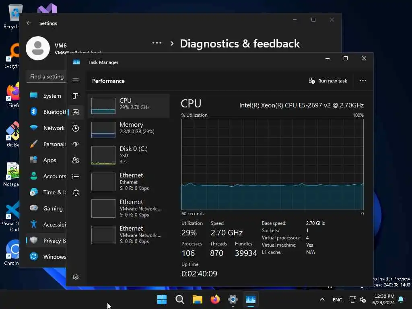Open Accounts settings category

[x=46, y=176]
